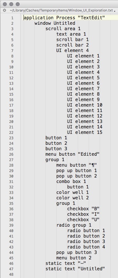This screenshot has height=278, width=118.
Task: Select line number 1 in the gutter
Action: point(12,18)
